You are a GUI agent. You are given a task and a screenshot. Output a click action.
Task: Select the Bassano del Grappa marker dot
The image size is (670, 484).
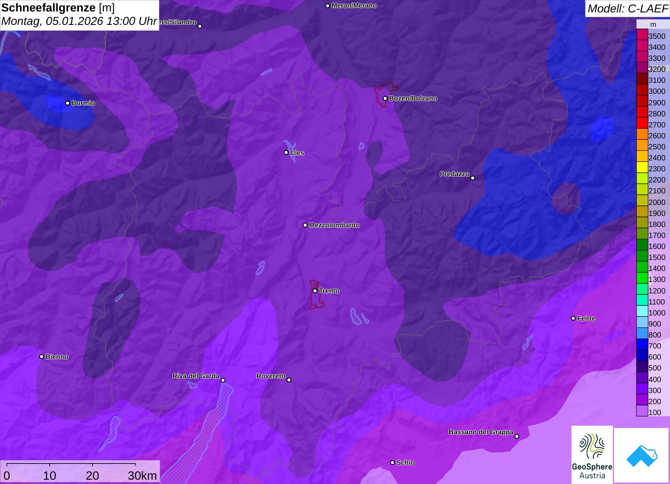pyautogui.click(x=517, y=436)
